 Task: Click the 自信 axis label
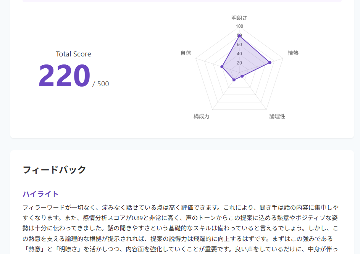pyautogui.click(x=186, y=53)
